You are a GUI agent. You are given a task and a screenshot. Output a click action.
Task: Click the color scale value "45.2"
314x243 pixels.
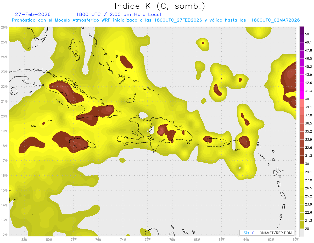[308, 67]
